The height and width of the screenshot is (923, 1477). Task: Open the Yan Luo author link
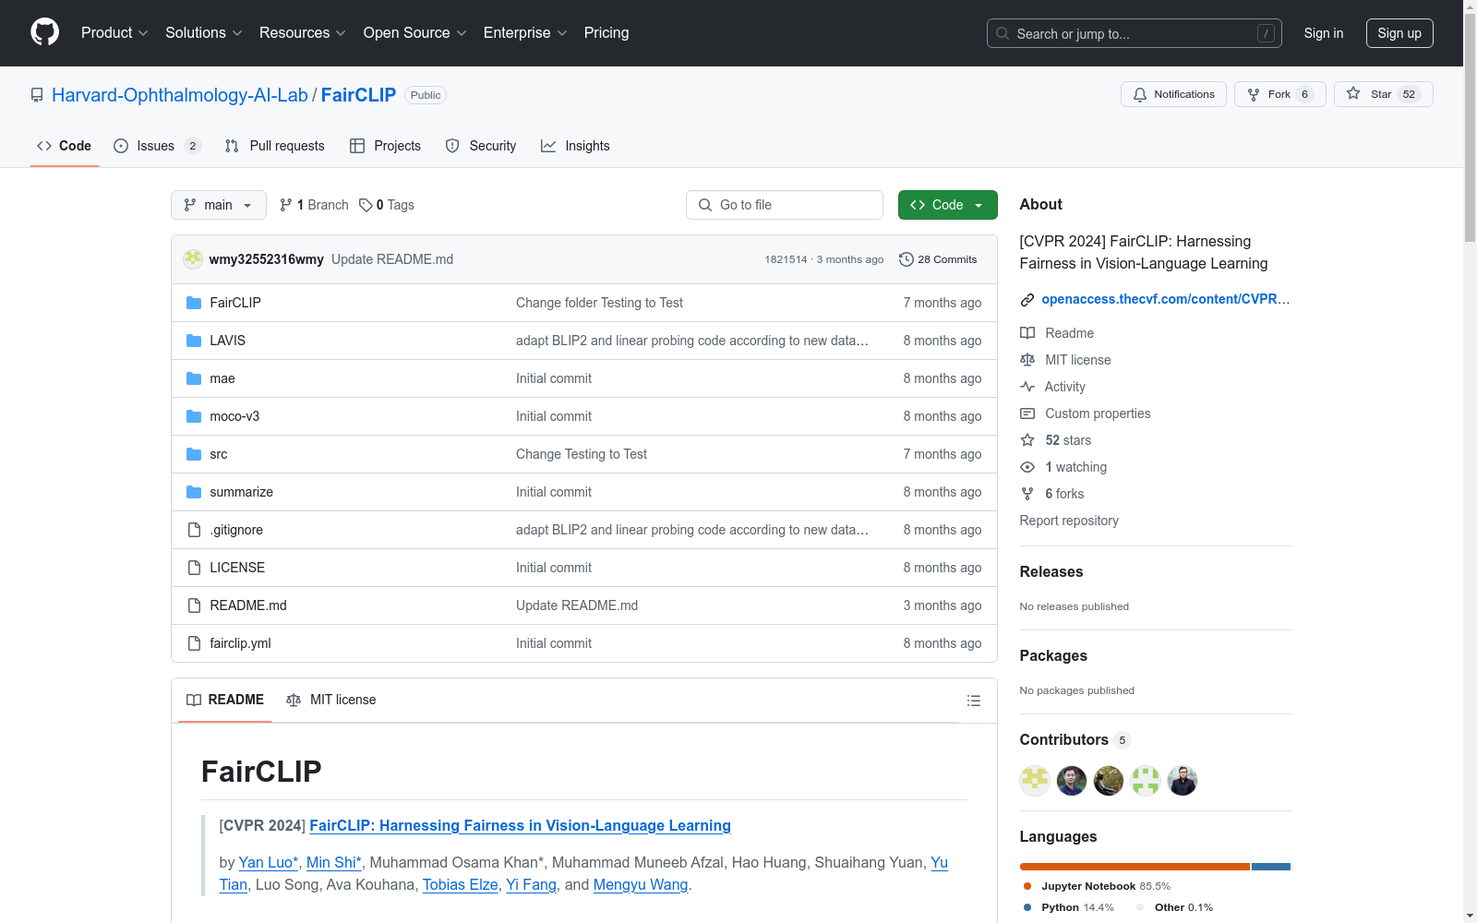(269, 862)
